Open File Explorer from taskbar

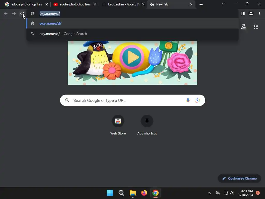click(x=133, y=193)
